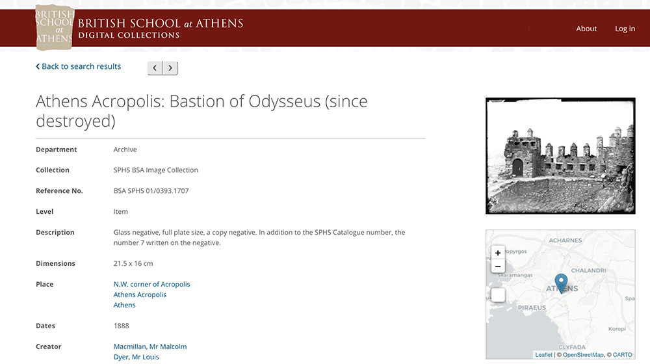
Task: Go to the next record arrow
Action: click(x=170, y=68)
